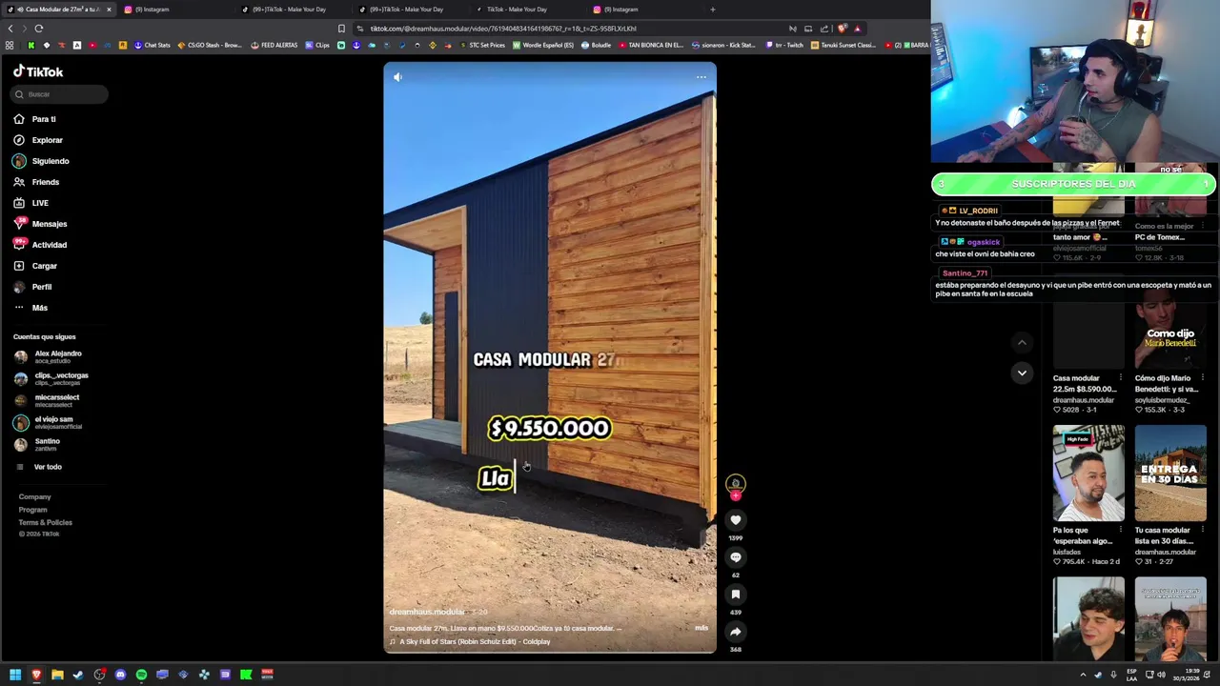
Task: Switch to TikTok - Make Your Day tab without badge
Action: pos(529,10)
